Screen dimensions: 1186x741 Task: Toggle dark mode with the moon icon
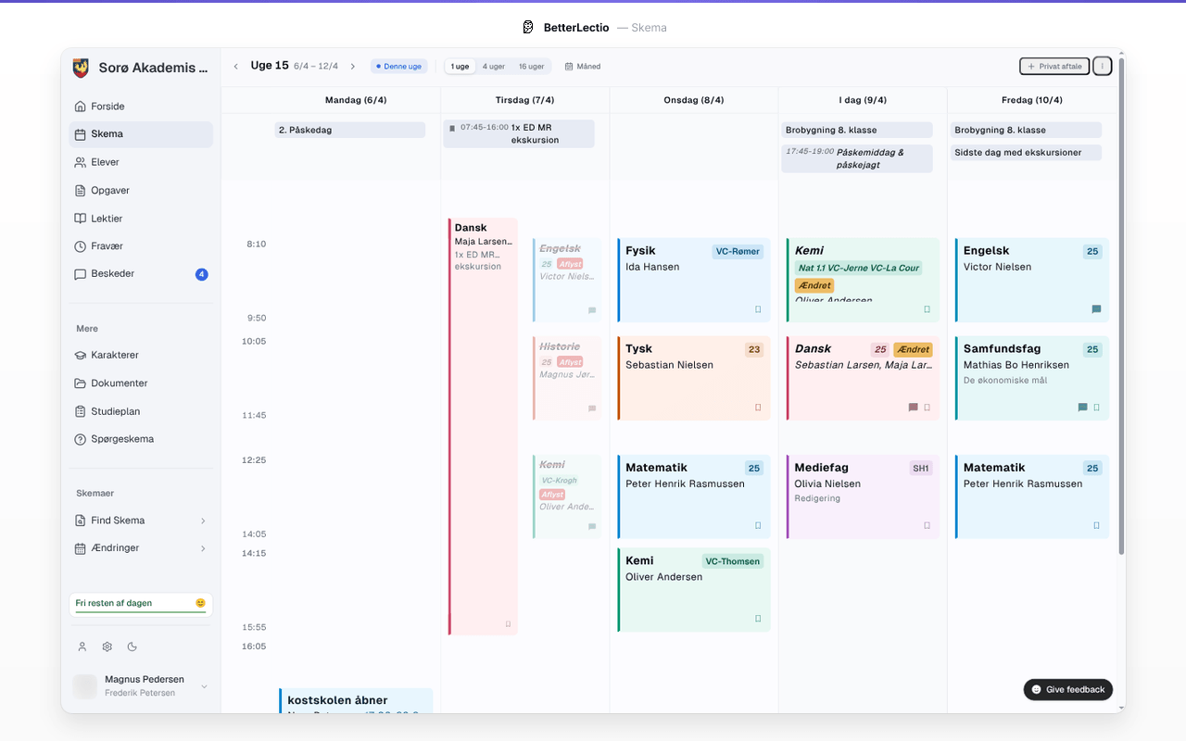click(x=132, y=647)
